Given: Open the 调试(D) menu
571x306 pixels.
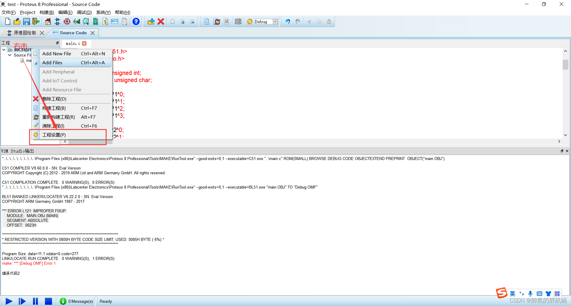Looking at the screenshot, I should [x=84, y=12].
